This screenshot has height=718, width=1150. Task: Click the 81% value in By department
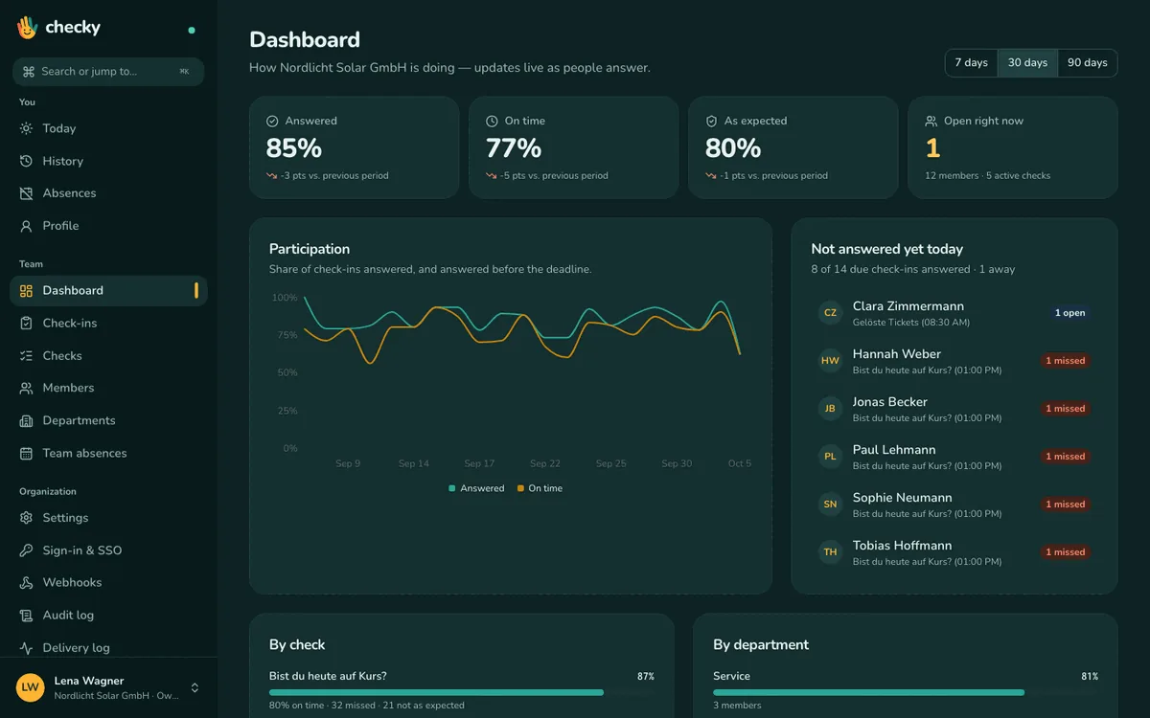tap(1090, 677)
